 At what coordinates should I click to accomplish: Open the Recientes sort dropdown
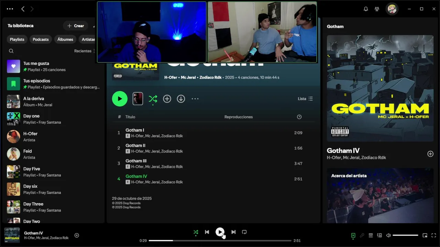coord(85,51)
